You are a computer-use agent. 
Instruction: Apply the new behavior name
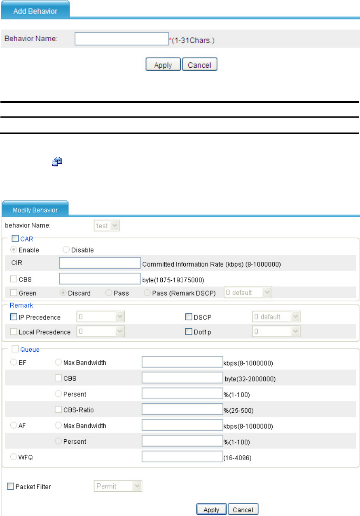click(163, 65)
